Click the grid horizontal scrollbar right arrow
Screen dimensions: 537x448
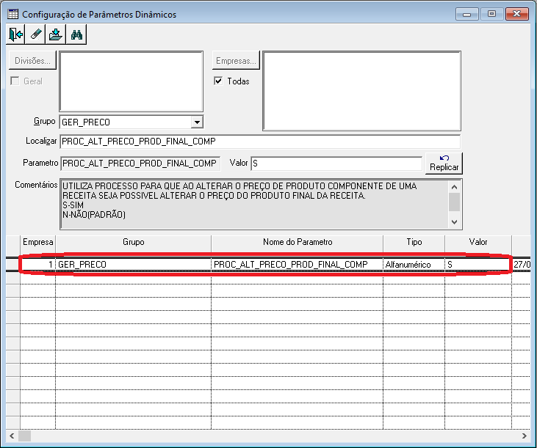click(x=525, y=436)
